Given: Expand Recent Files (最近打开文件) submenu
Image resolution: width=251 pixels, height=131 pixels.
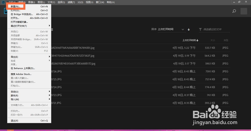Looking at the screenshot, I should point(29,26).
